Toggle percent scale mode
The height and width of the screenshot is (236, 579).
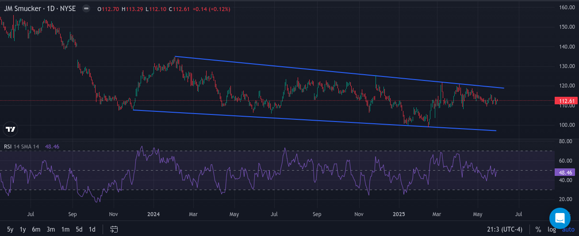(538, 229)
